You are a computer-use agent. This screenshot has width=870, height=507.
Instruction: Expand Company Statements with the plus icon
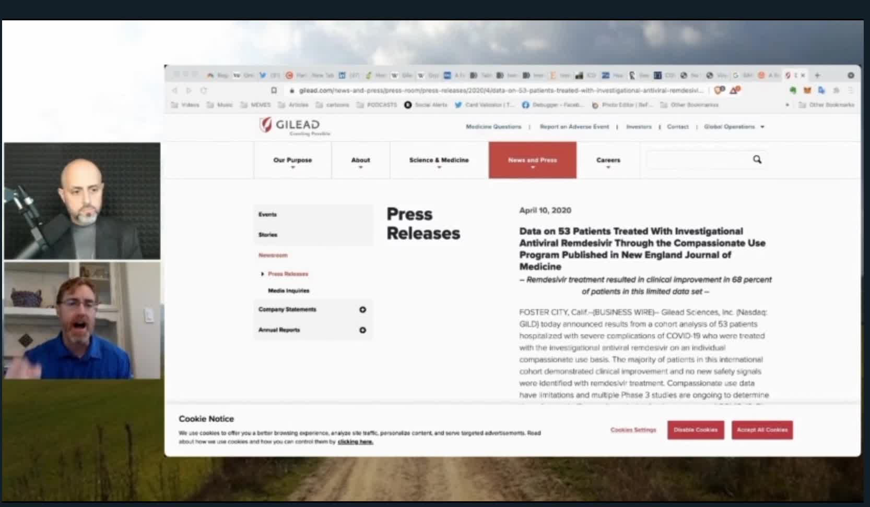[x=362, y=309]
